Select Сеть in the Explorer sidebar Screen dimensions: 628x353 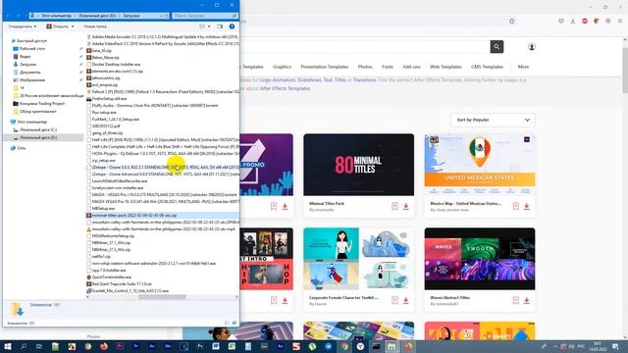22,148
